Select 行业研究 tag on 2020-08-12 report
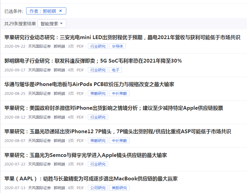Screen dimensions: 247x193 pyautogui.click(x=98, y=117)
